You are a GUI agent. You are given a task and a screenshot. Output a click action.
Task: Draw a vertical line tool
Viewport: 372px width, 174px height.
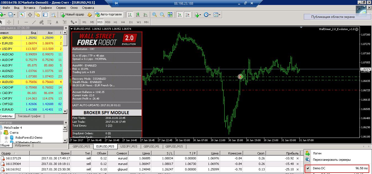coord(18,22)
